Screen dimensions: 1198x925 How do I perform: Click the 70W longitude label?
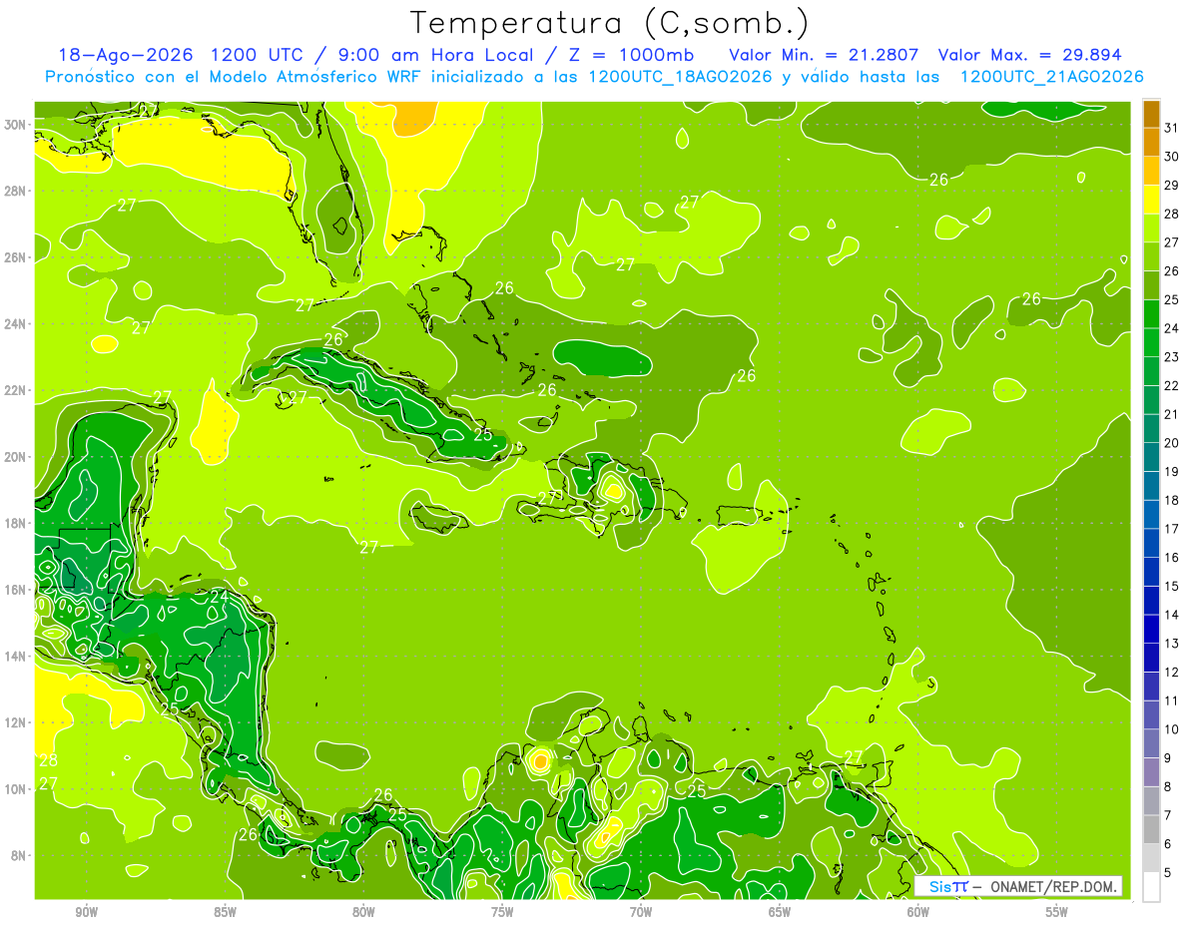[x=641, y=912]
